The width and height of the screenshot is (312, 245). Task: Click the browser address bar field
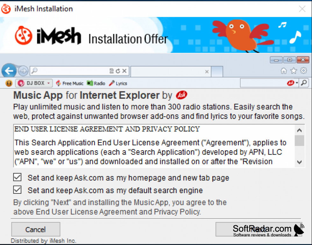(80, 71)
